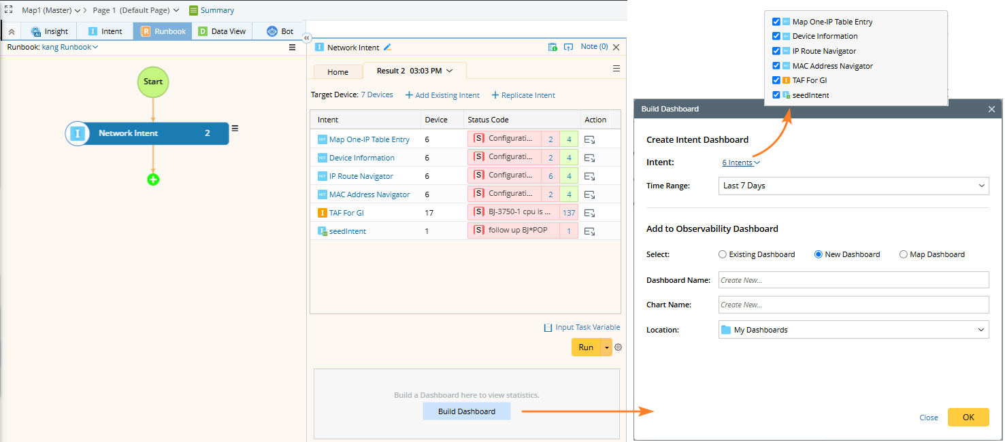
Task: Select the Existing Dashboard radio button
Action: [723, 254]
